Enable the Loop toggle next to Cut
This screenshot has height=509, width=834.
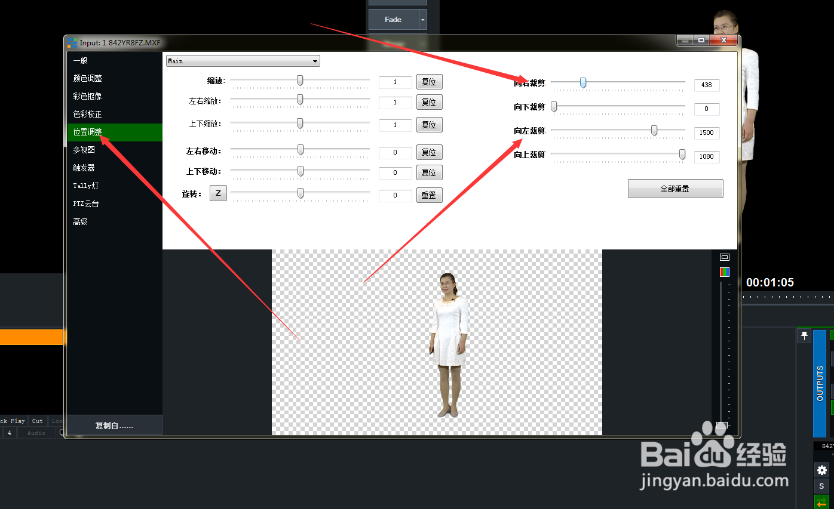click(x=57, y=421)
